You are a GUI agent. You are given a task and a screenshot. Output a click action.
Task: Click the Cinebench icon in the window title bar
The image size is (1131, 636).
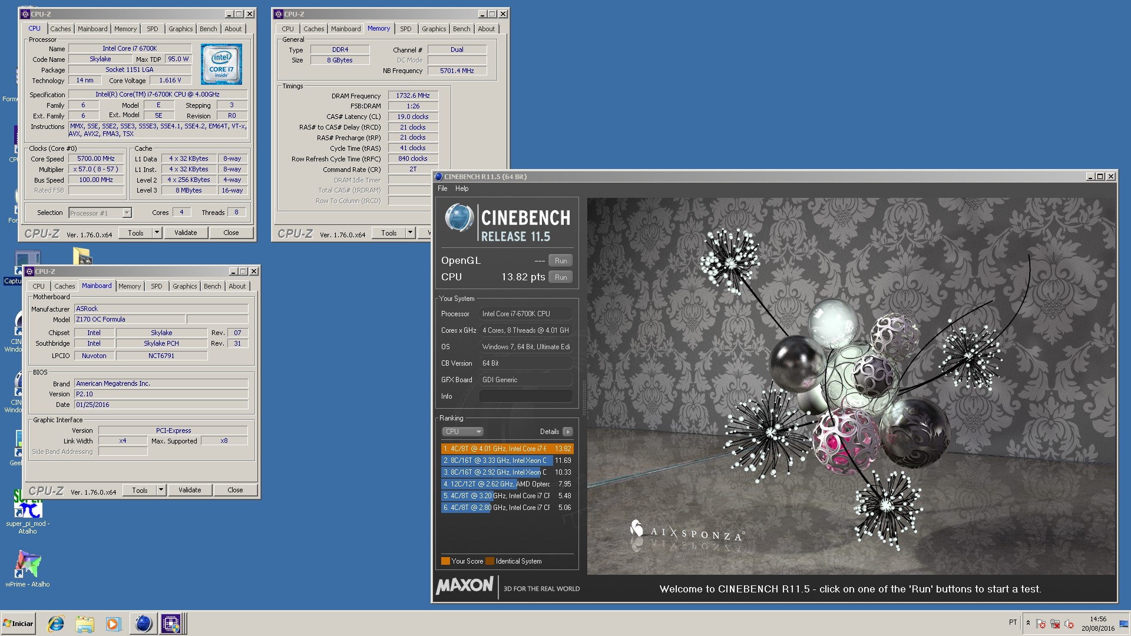(439, 177)
